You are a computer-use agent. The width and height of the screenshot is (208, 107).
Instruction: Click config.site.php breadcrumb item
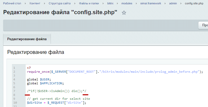point(194,3)
